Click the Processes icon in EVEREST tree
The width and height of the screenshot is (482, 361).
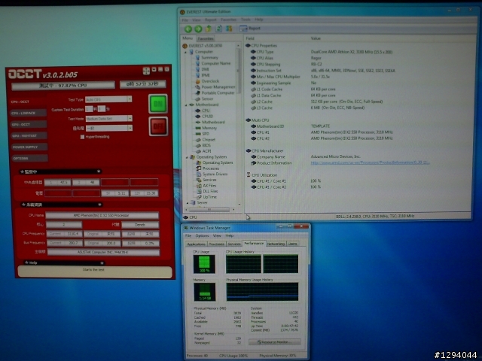point(199,168)
